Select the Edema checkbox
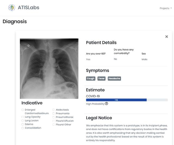This screenshot has height=145, width=174. click(23, 124)
